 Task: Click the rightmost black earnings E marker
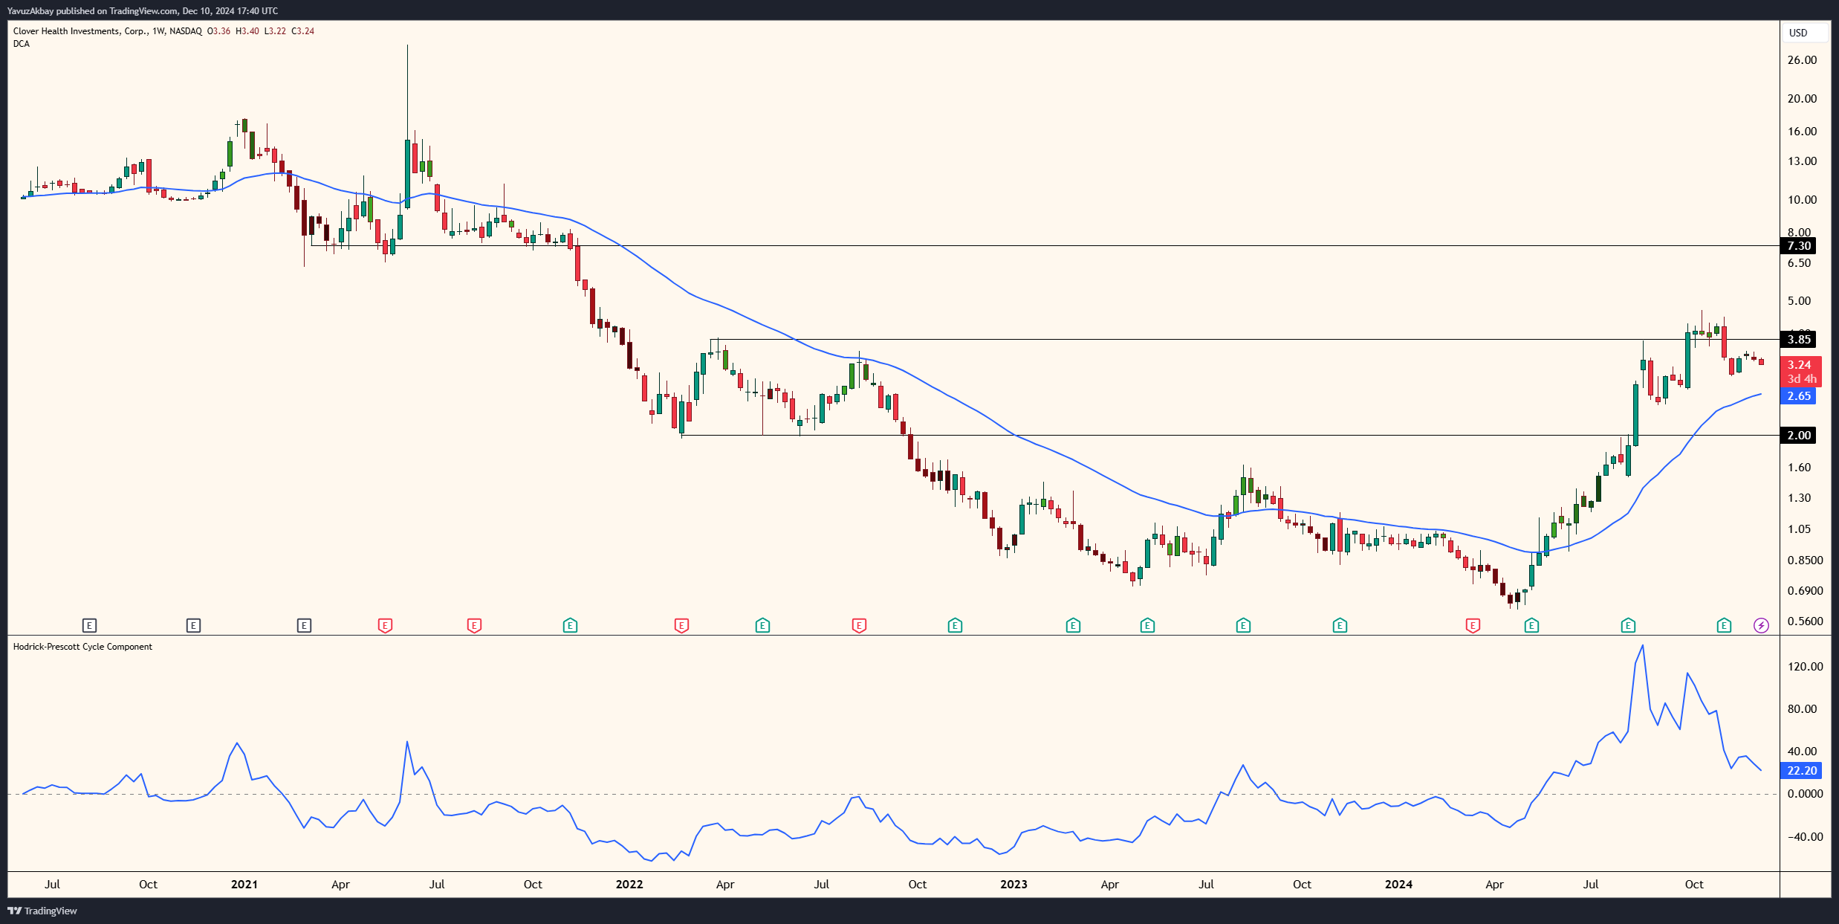(x=304, y=625)
